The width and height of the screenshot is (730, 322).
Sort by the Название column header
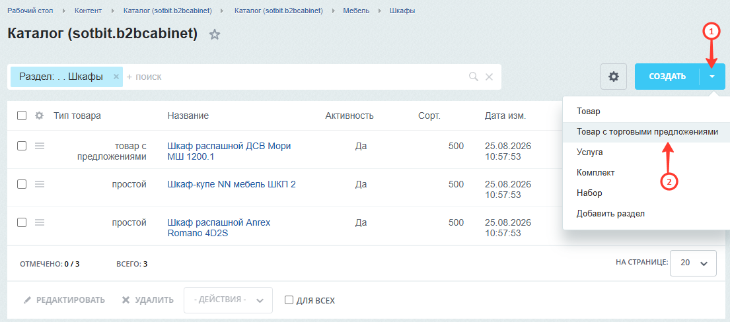[x=188, y=116]
